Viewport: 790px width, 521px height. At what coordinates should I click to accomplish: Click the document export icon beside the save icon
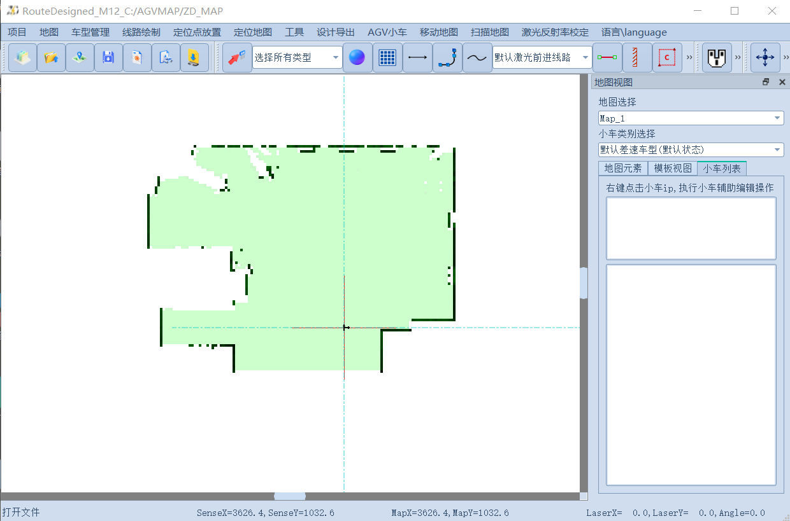(166, 58)
